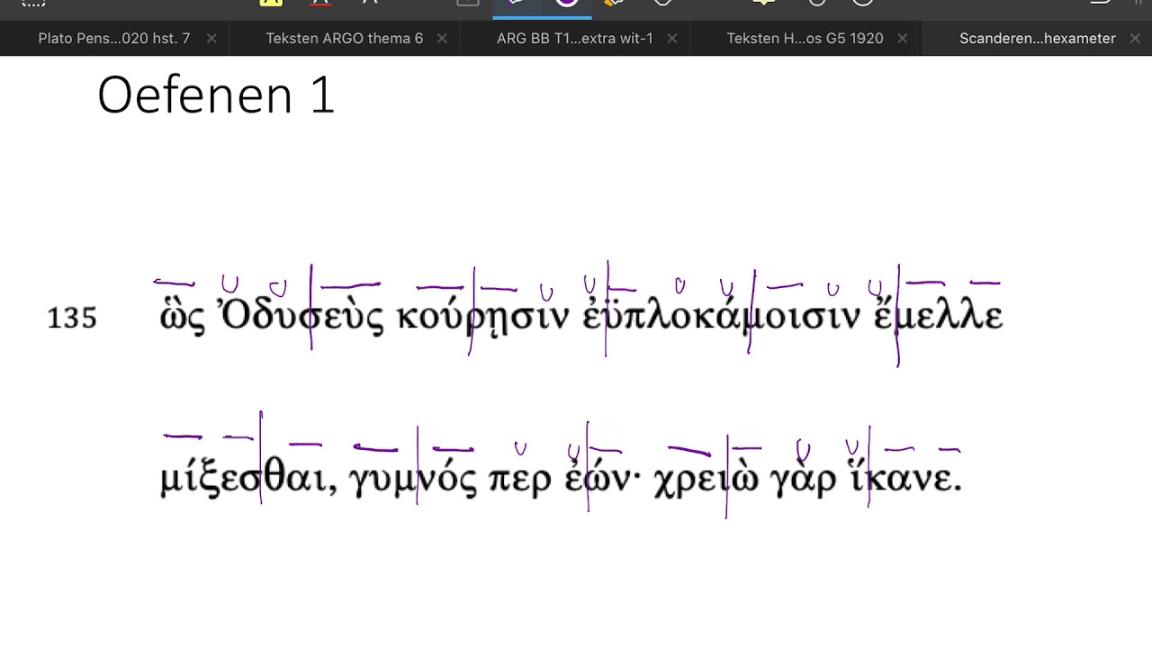Screen dimensions: 1152x648
Task: Close the 'ARG BB T1...extra wit-1' tab
Action: coord(672,39)
